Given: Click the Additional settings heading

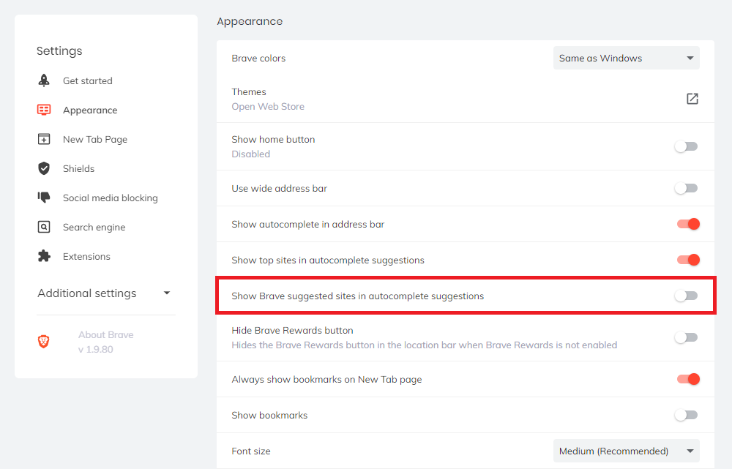Looking at the screenshot, I should [87, 293].
